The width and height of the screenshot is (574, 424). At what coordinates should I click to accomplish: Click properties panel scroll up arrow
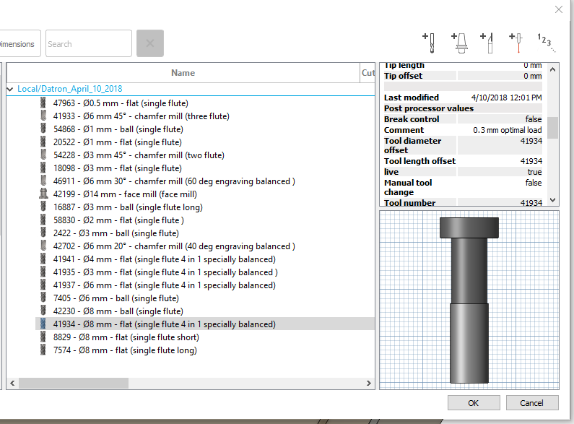[x=553, y=69]
